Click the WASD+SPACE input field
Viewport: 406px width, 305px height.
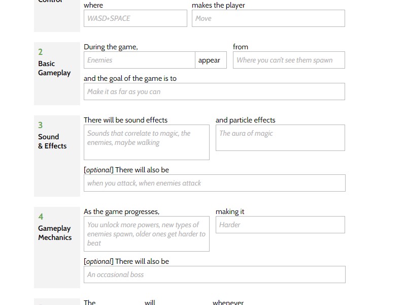click(x=135, y=18)
